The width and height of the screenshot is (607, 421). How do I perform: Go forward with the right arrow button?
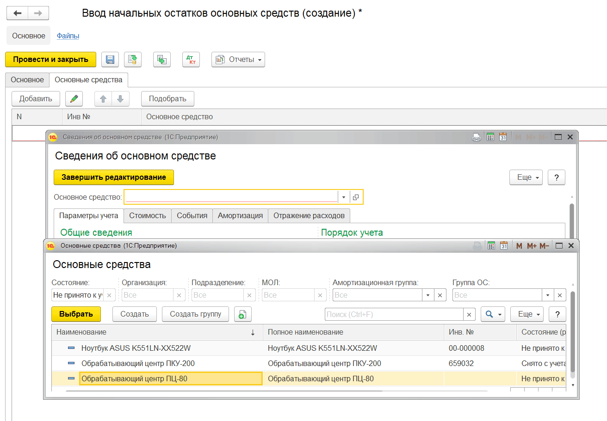tap(38, 13)
